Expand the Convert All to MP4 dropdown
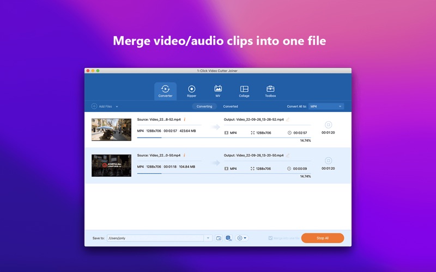Image resolution: width=436 pixels, height=272 pixels. (326, 107)
